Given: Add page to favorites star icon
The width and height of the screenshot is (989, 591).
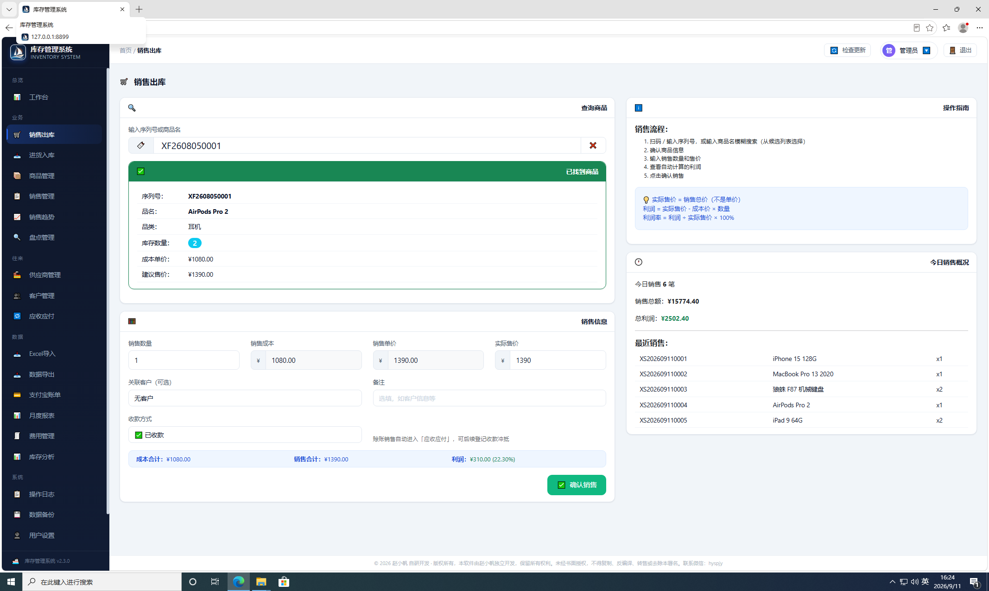Looking at the screenshot, I should 930,28.
